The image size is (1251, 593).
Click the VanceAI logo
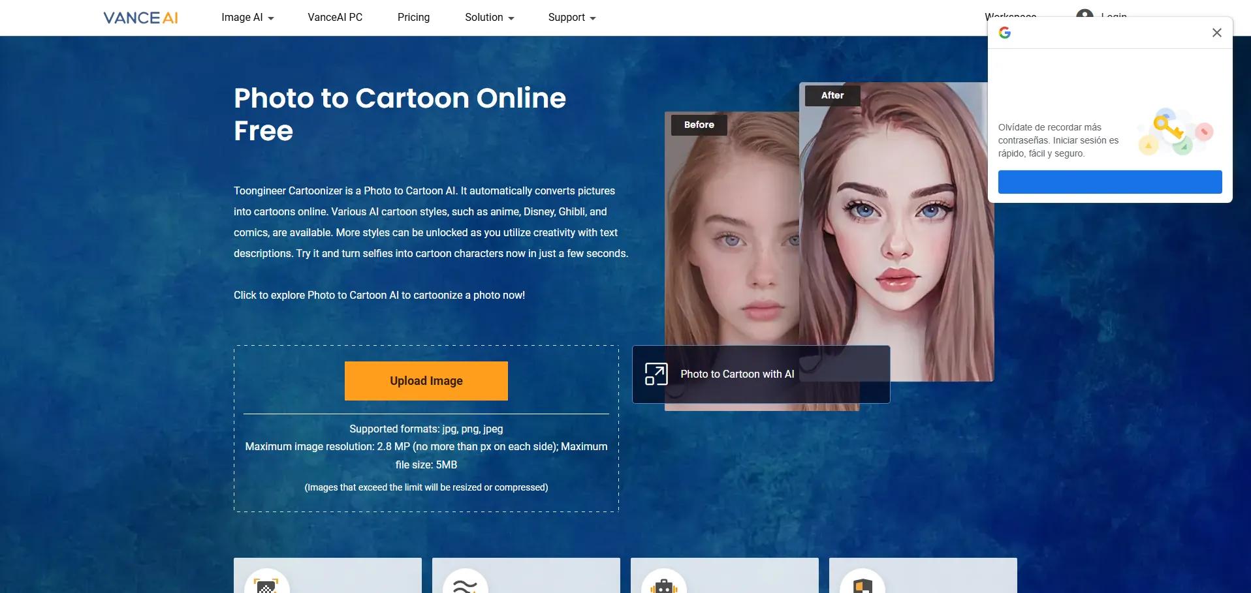[140, 18]
